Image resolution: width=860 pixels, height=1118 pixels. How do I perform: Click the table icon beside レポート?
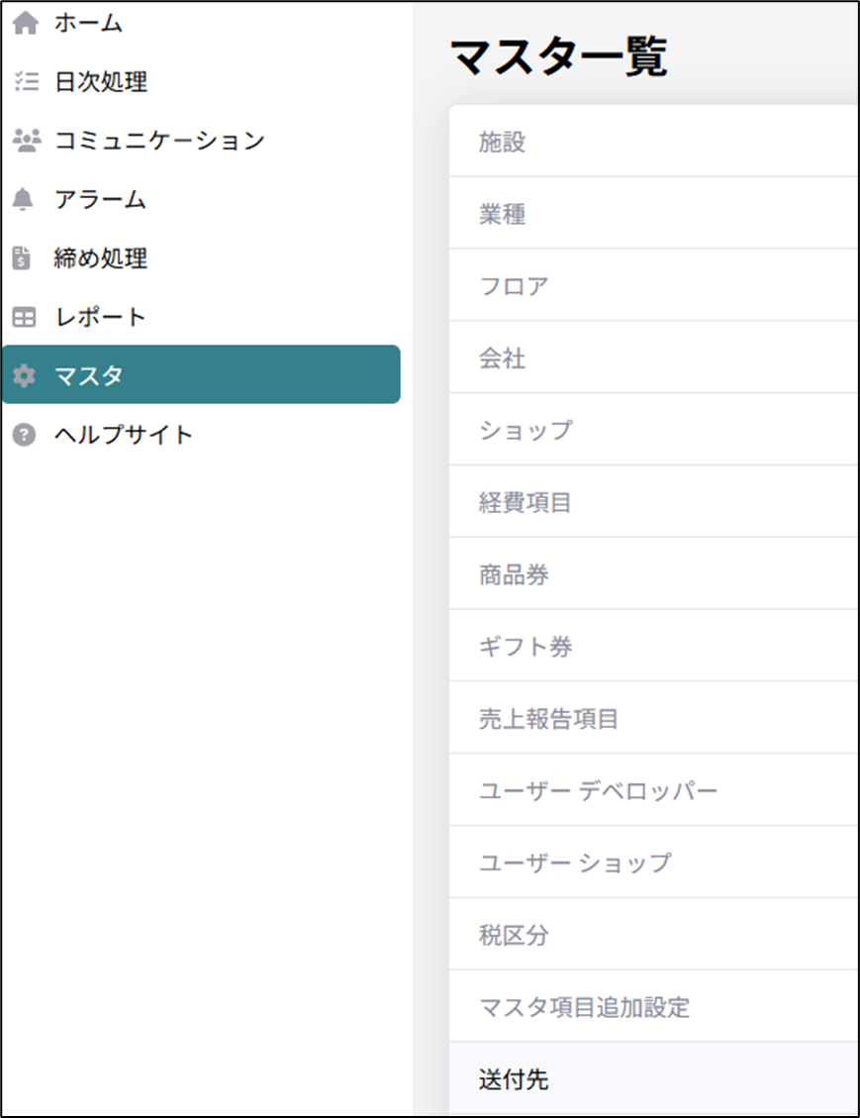point(24,317)
